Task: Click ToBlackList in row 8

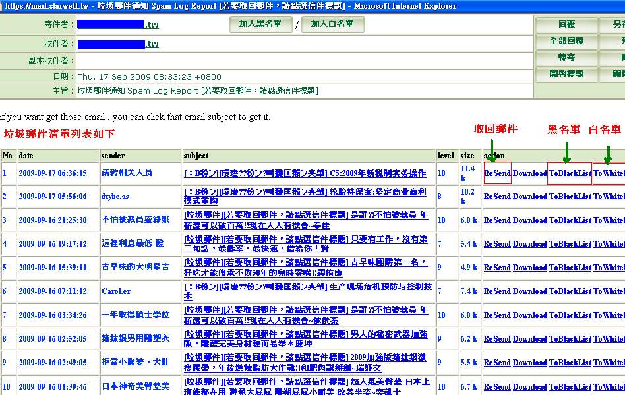Action: coord(570,339)
